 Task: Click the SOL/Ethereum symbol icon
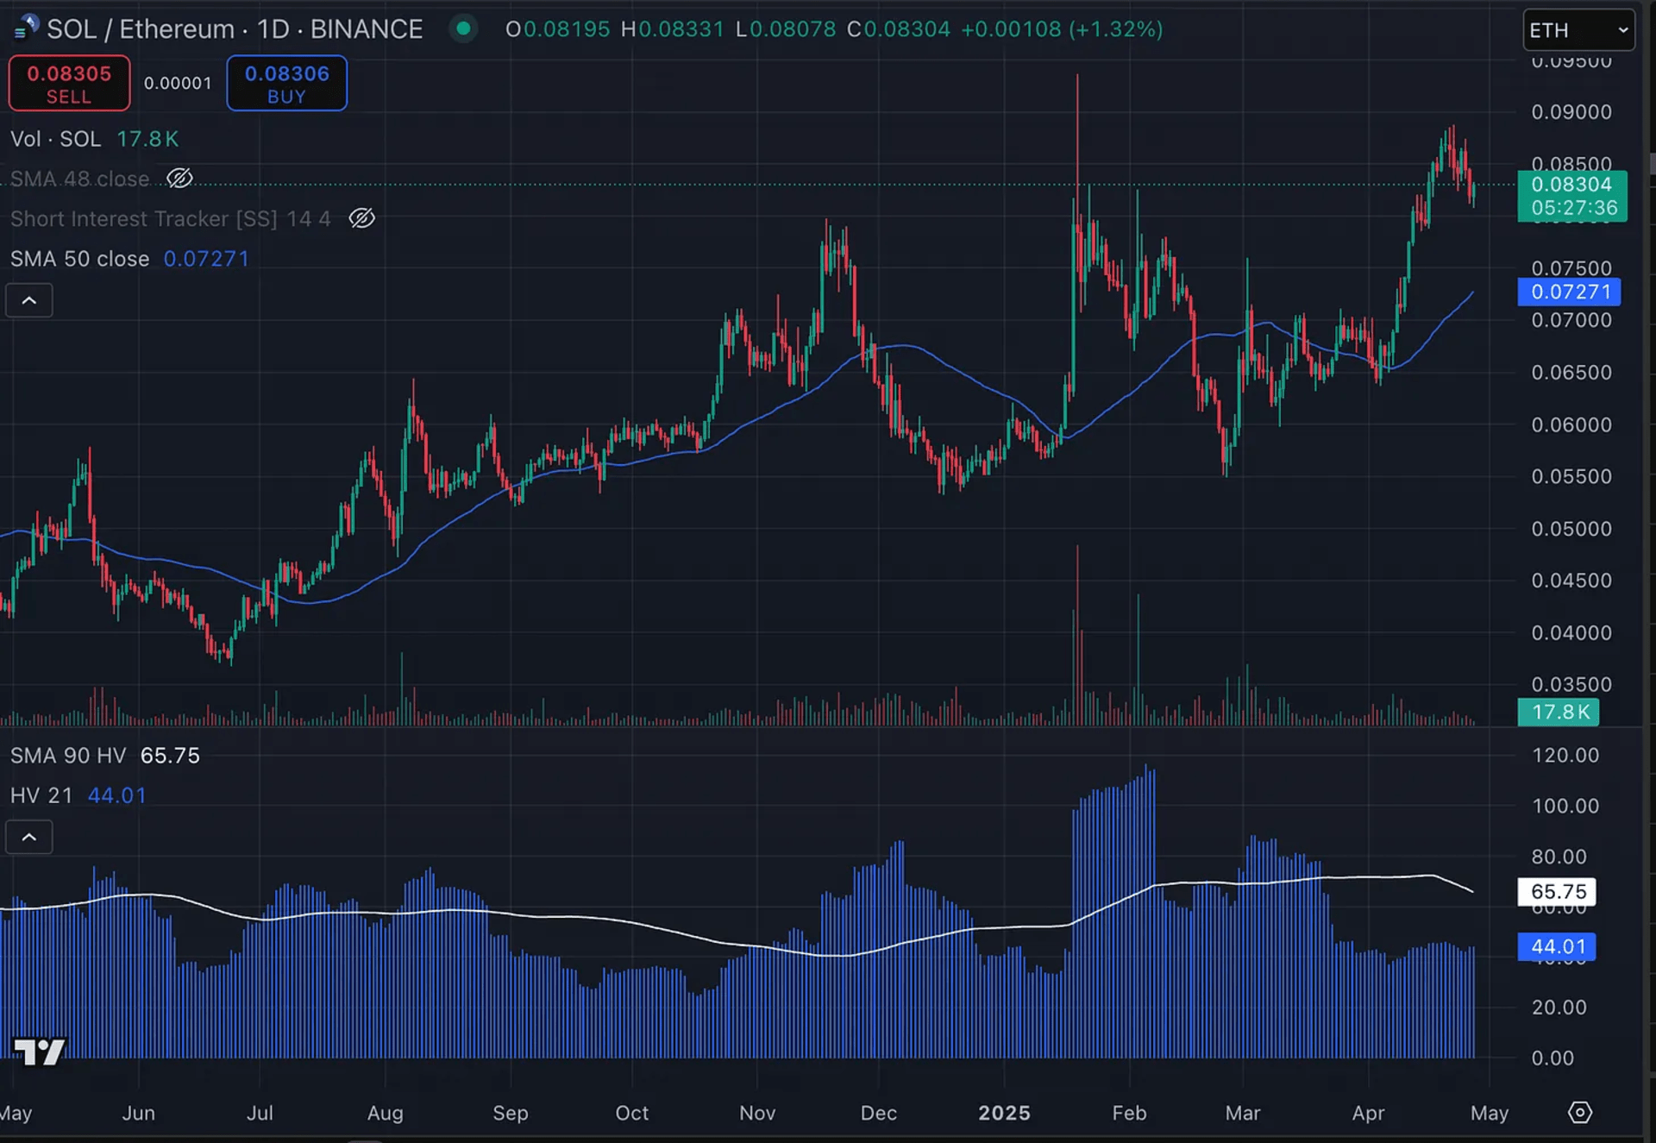(x=26, y=28)
